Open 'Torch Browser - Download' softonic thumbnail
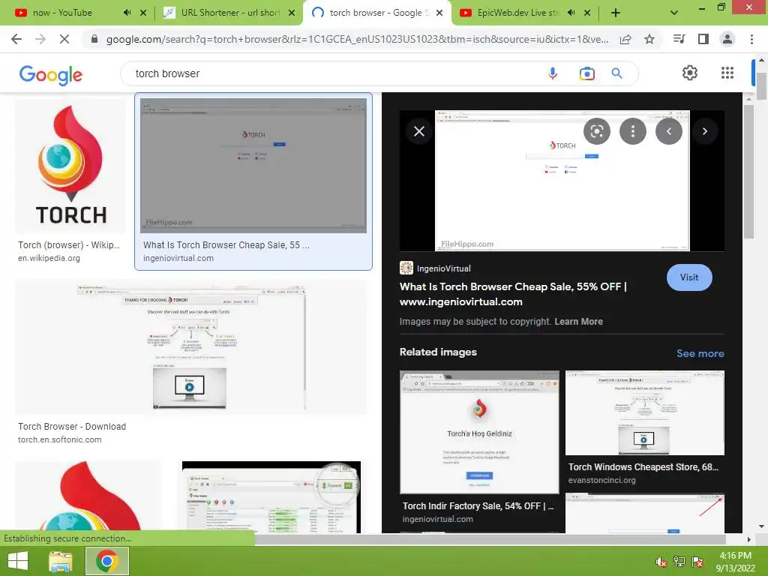The image size is (768, 576). coord(190,347)
